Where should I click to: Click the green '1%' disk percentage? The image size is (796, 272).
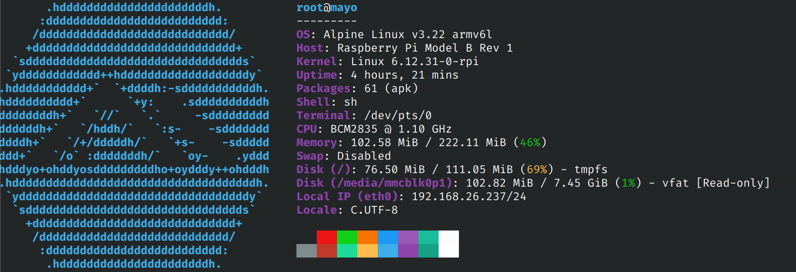click(628, 183)
